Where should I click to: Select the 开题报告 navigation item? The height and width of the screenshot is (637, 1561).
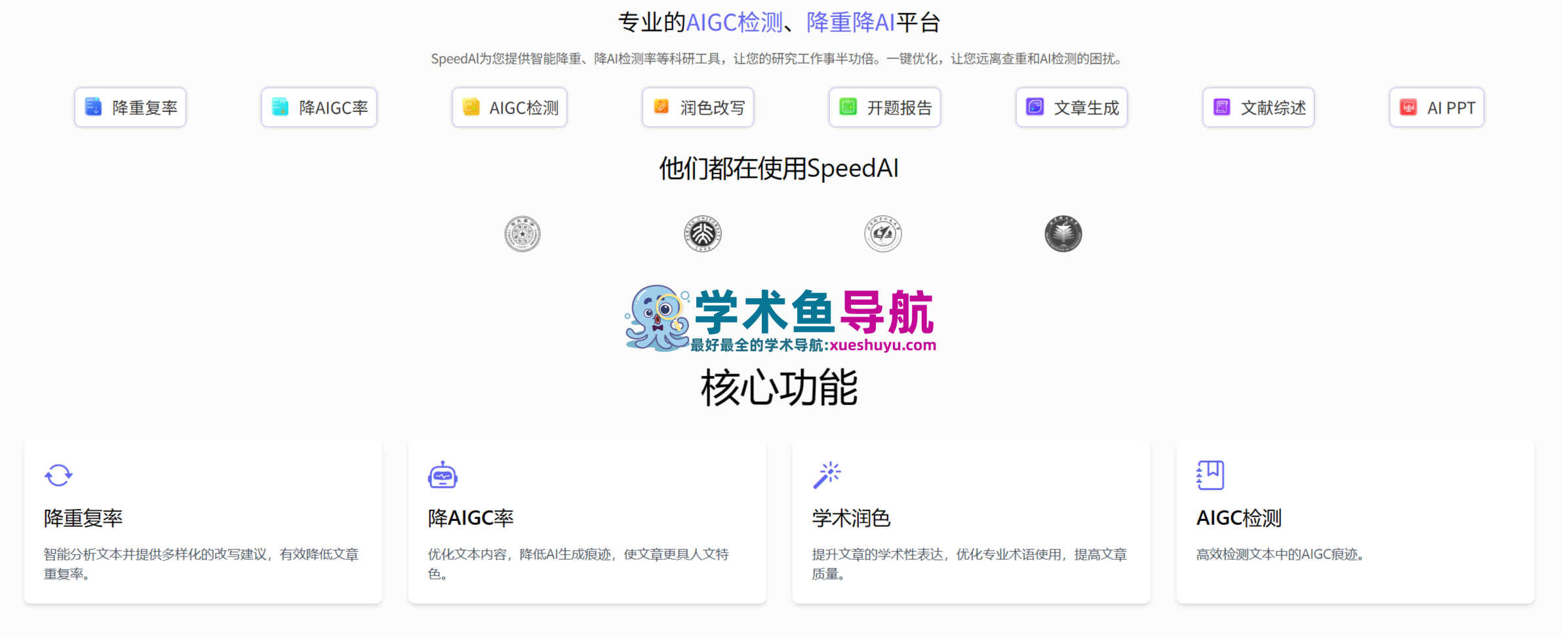coord(884,107)
